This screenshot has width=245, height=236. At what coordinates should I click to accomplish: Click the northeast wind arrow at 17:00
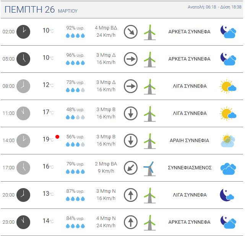(x=131, y=167)
